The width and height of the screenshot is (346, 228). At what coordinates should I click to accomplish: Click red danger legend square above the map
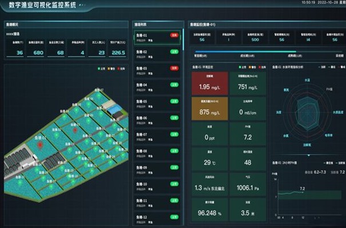pyautogui.click(x=118, y=68)
